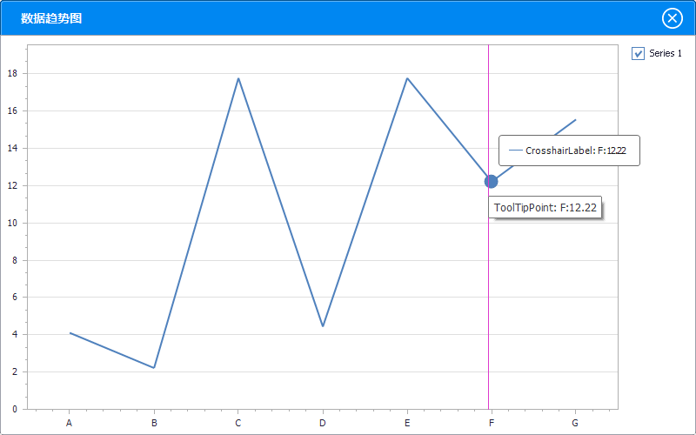This screenshot has height=435, width=696.
Task: Select x-axis label E
Action: [x=407, y=423]
